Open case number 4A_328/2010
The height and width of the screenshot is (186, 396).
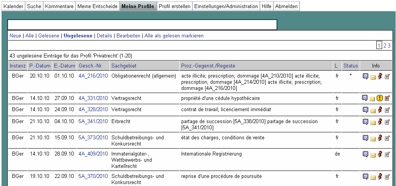pyautogui.click(x=93, y=110)
